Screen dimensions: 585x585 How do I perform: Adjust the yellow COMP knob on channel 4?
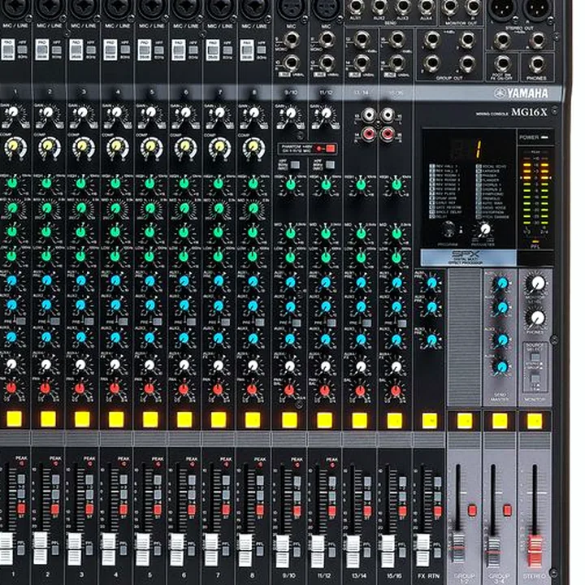point(117,146)
